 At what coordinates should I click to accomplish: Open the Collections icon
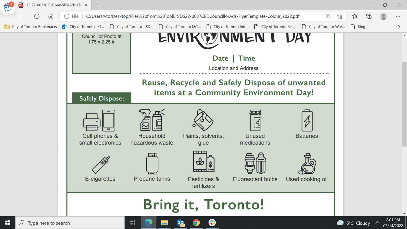pyautogui.click(x=369, y=16)
